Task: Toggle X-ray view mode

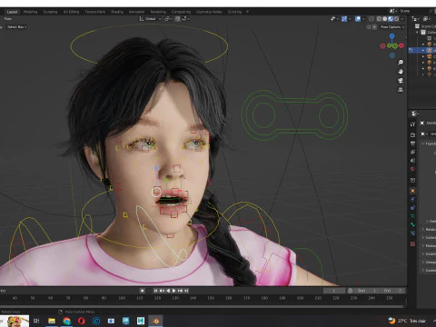Action: coord(372,19)
